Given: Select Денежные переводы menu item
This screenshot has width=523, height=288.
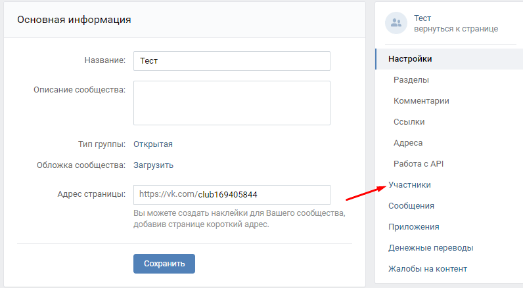Looking at the screenshot, I should tap(430, 248).
